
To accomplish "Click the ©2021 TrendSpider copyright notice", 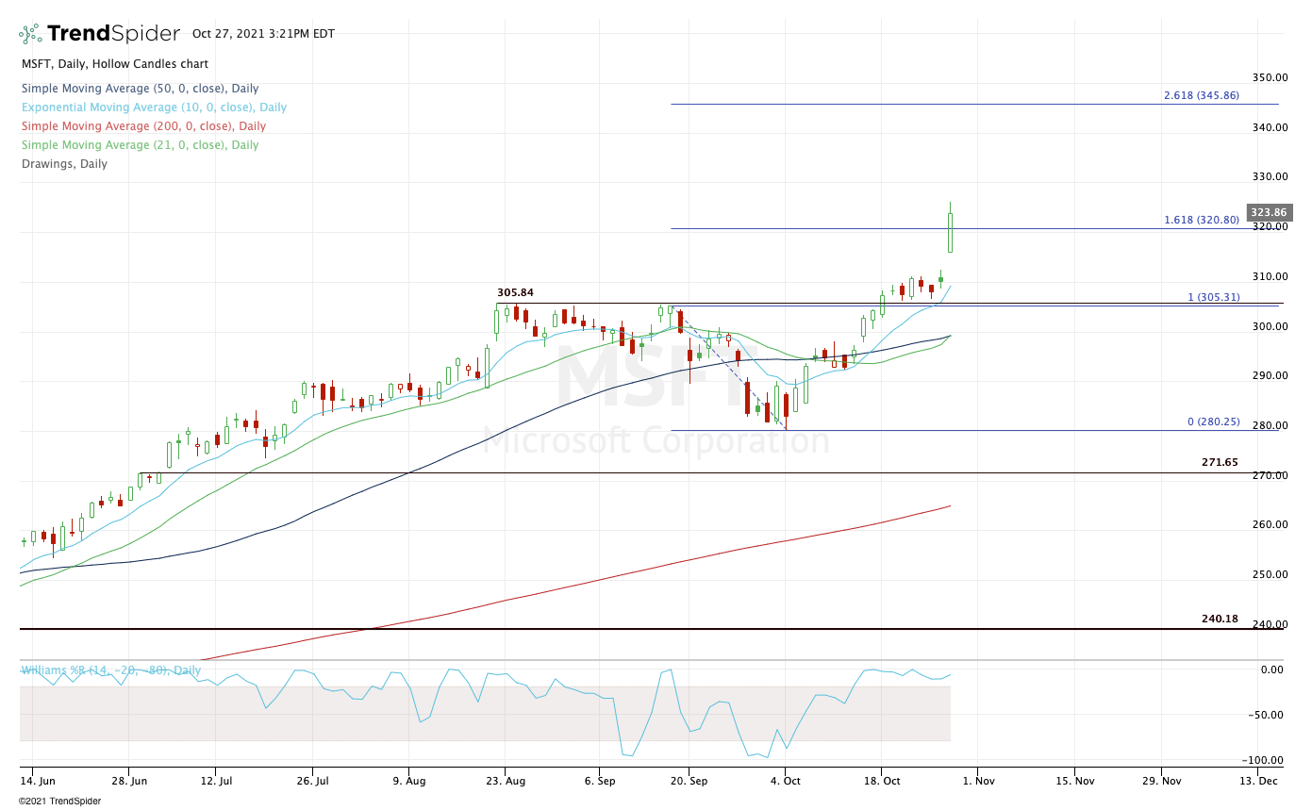I will [x=59, y=801].
